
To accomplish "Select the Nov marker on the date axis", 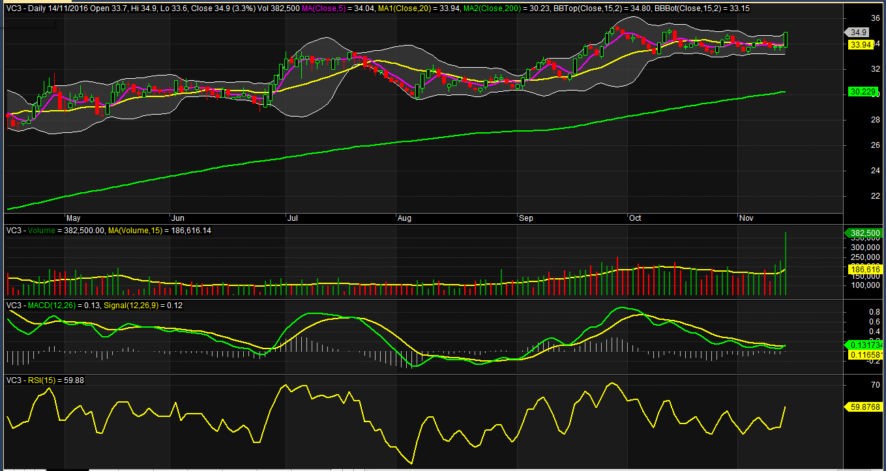I will [x=746, y=218].
